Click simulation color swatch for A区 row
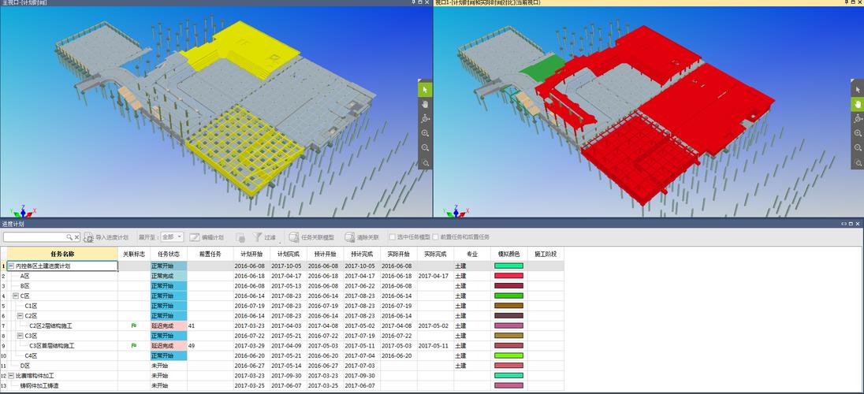 tap(508, 276)
